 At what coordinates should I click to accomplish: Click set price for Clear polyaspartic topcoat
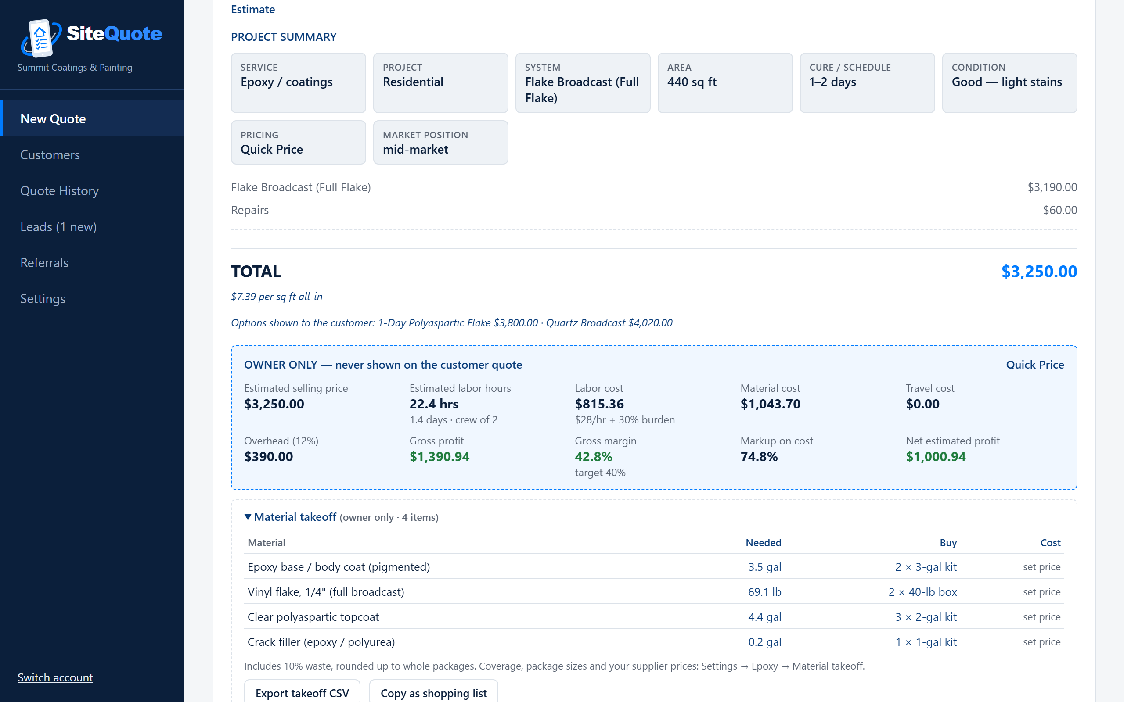pyautogui.click(x=1042, y=616)
